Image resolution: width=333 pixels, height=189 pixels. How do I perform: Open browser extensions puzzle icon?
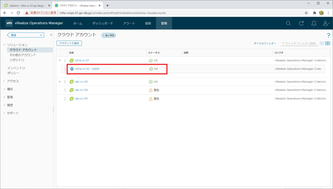tap(315, 13)
